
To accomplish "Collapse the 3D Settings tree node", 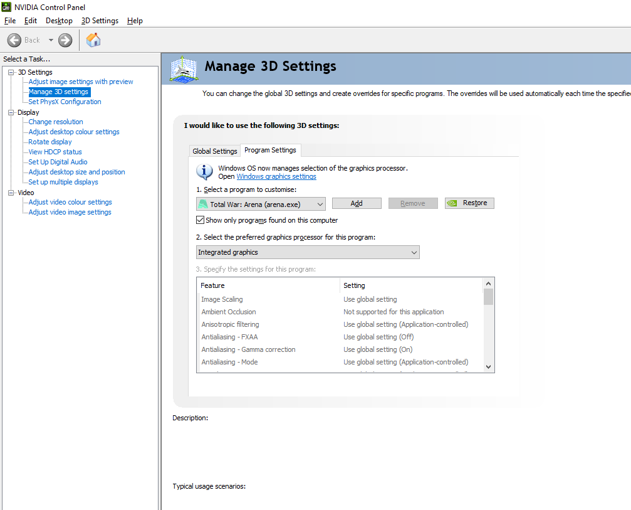I will pos(11,72).
